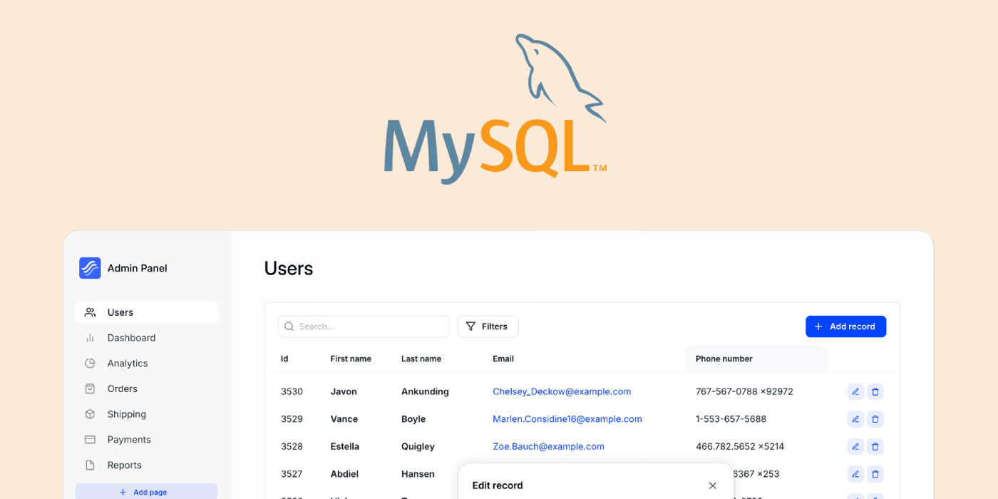Image resolution: width=998 pixels, height=499 pixels.
Task: Sort by the Id column header
Action: pos(284,359)
